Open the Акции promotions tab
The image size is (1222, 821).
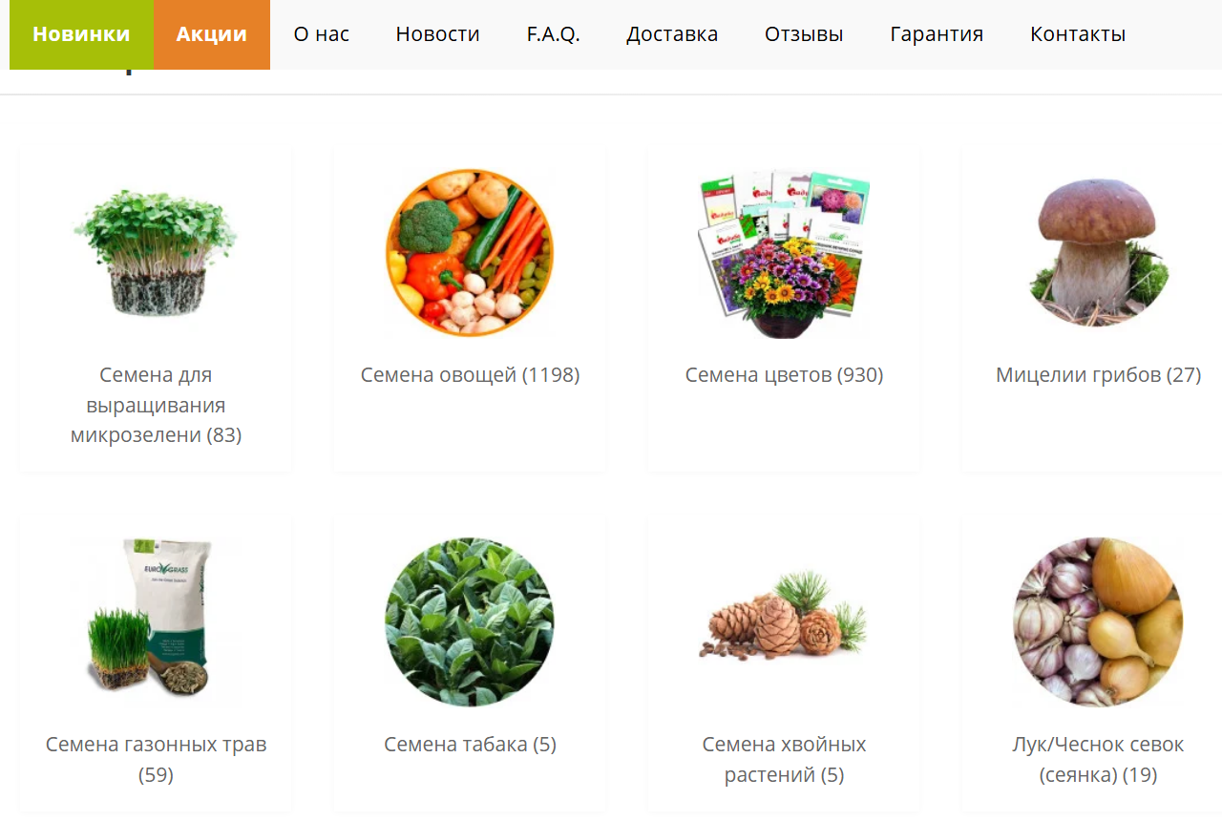[212, 34]
